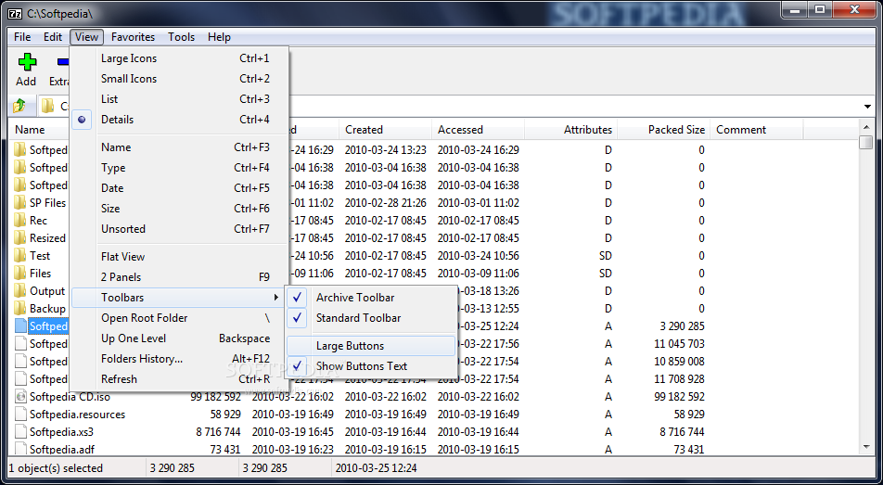Click the Files folder icon
Screen dimensions: 883x485
[20, 274]
